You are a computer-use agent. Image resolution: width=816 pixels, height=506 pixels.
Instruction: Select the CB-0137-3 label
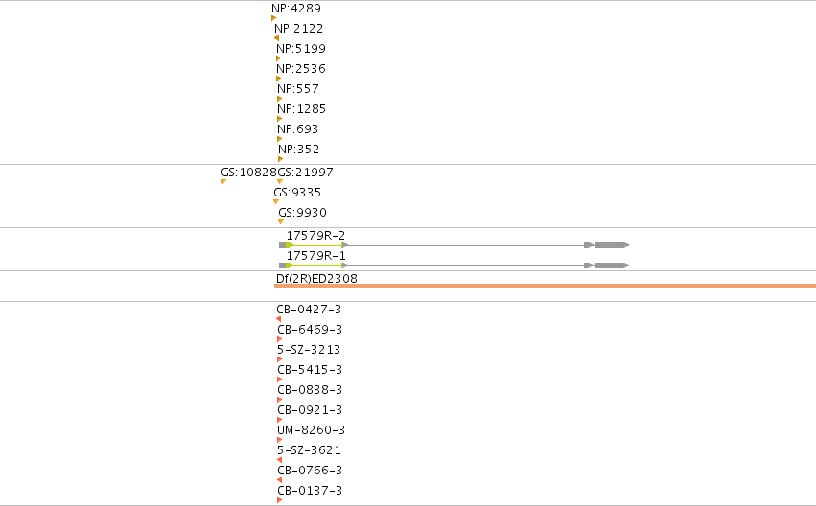[x=310, y=491]
